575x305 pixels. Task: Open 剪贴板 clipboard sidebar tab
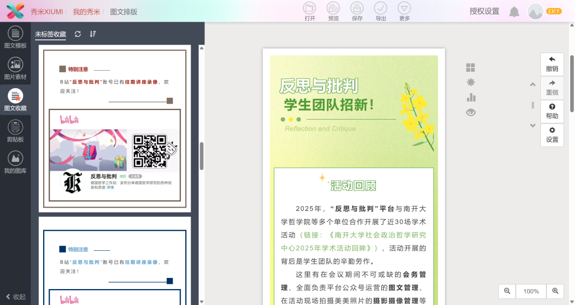15,131
